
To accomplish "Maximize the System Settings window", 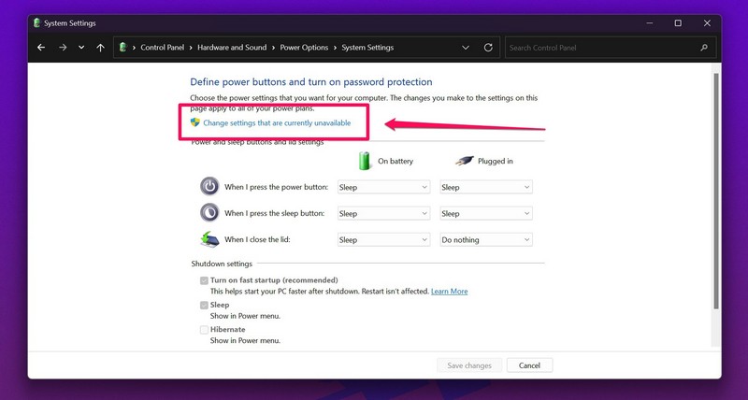I will pyautogui.click(x=678, y=22).
